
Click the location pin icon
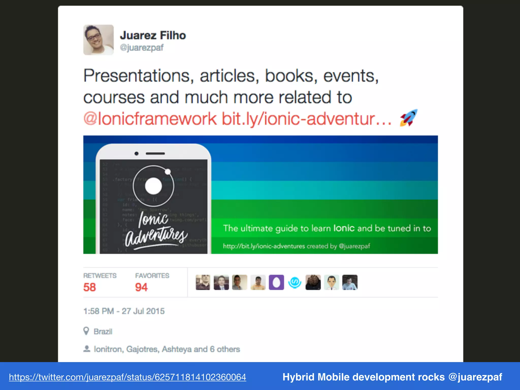pos(86,331)
